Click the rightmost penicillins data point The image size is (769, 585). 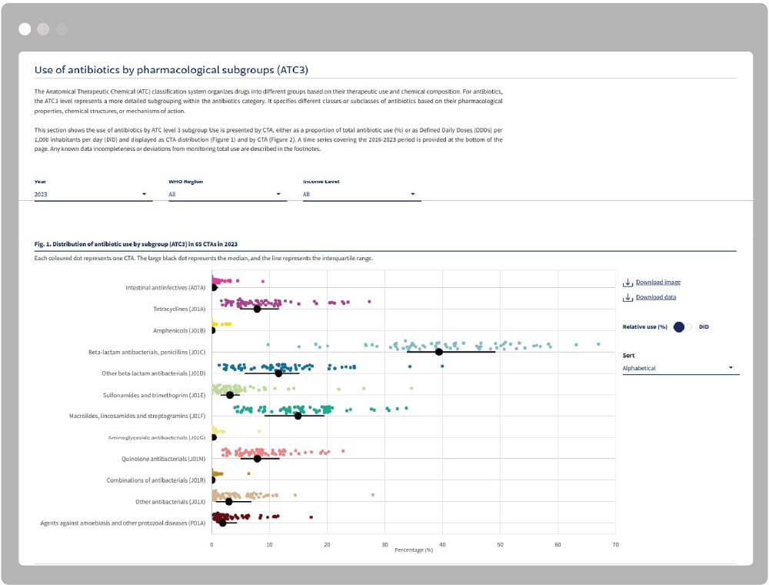[598, 344]
